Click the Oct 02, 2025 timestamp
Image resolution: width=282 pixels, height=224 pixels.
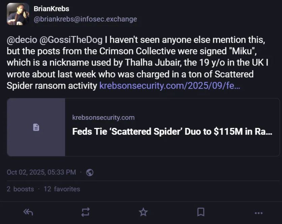(x=41, y=172)
